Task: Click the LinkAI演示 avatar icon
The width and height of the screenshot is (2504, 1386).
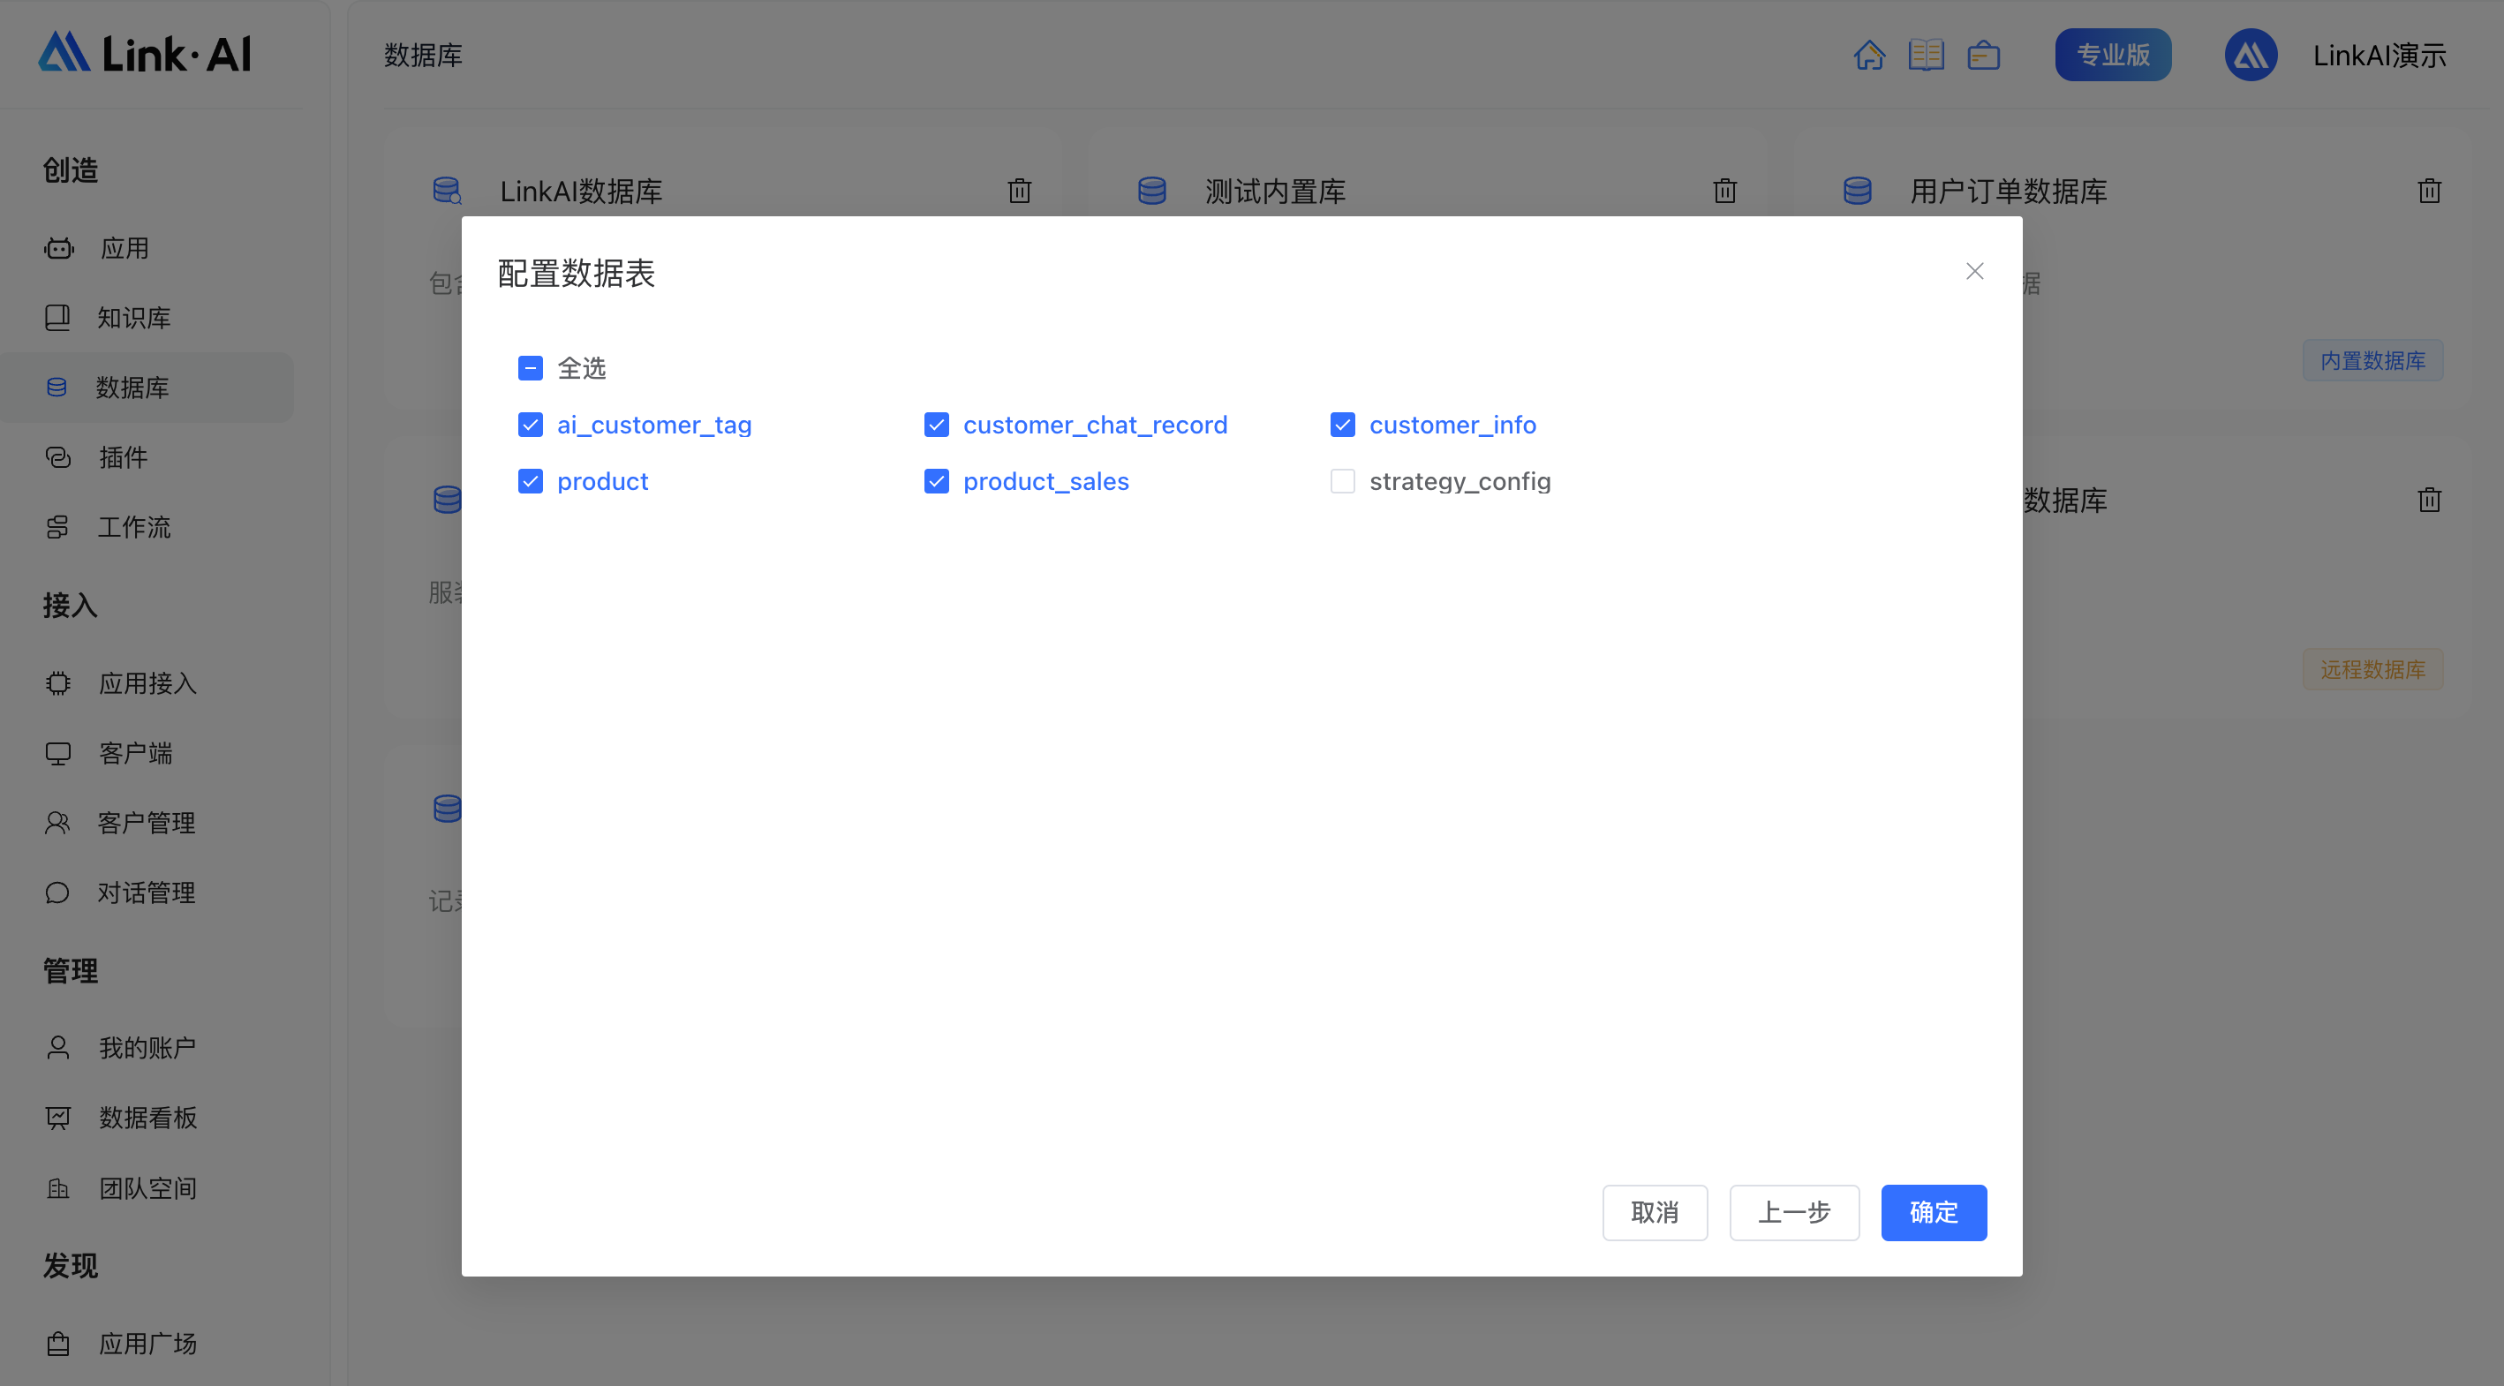Action: (2250, 55)
